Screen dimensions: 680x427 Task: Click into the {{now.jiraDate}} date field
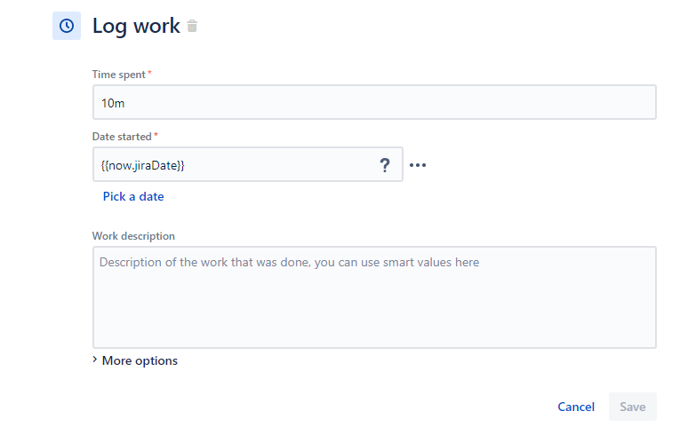tap(248, 164)
